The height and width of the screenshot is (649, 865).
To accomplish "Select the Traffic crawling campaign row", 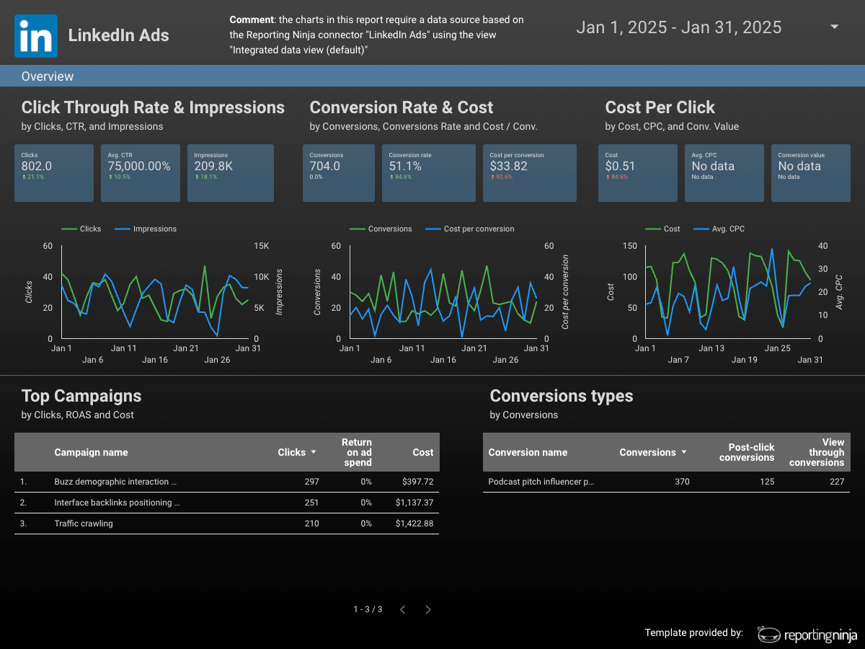I will click(x=226, y=524).
